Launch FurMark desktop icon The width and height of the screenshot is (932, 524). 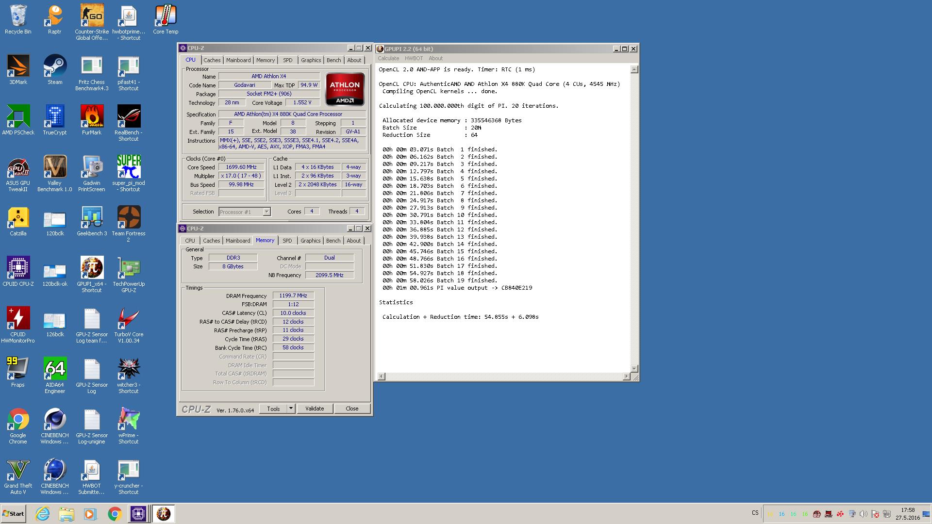click(92, 120)
